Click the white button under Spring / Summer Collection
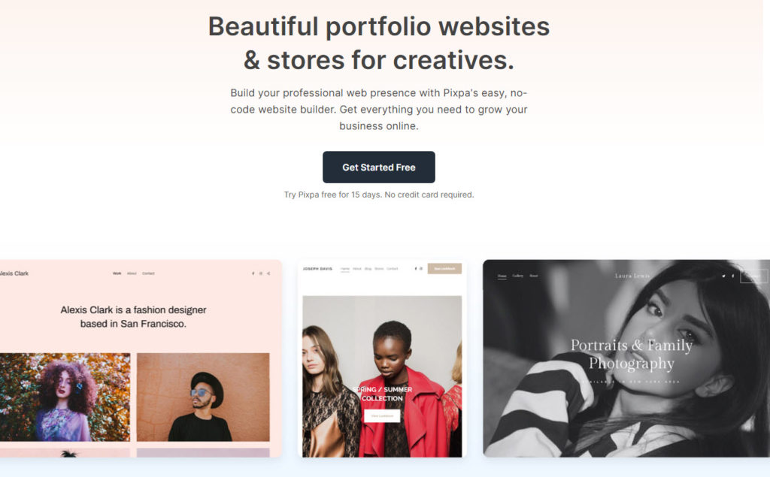The width and height of the screenshot is (770, 477). click(382, 415)
